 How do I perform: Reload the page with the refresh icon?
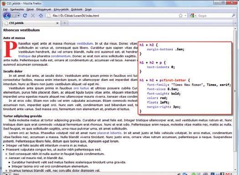[x=25, y=15]
